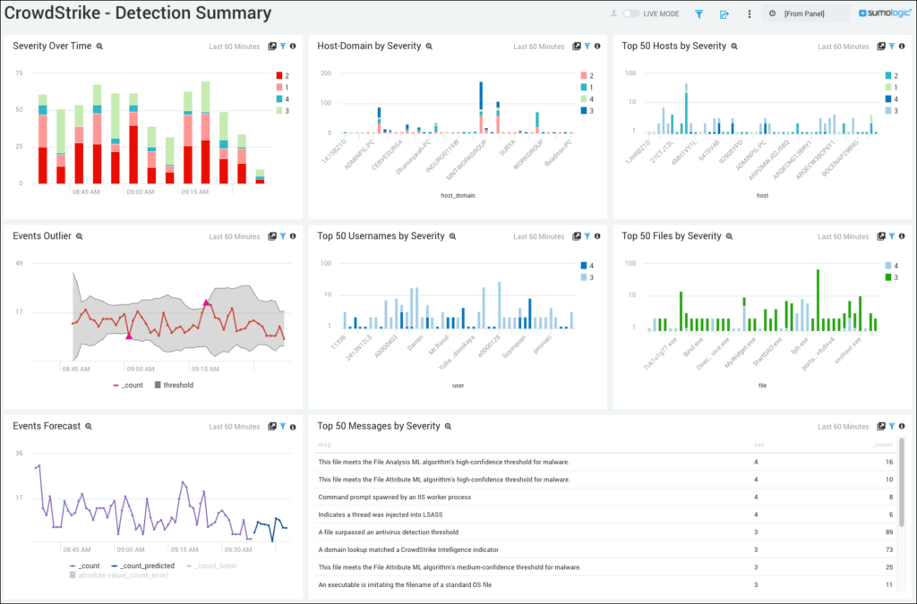Click the CrowdStrike - Detection Summary dashboard title

pos(138,13)
